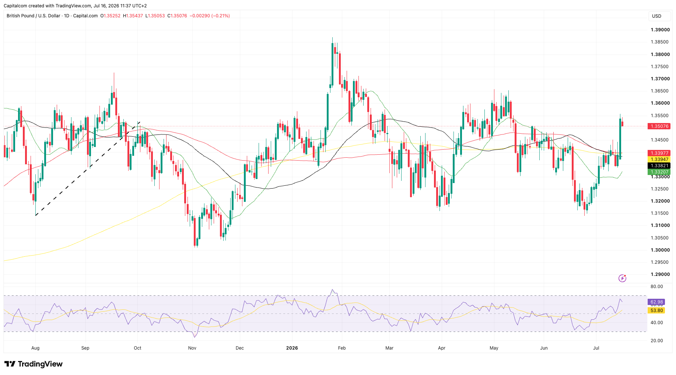Click the green 1.33207 moving average label
The image size is (676, 375).
(659, 172)
